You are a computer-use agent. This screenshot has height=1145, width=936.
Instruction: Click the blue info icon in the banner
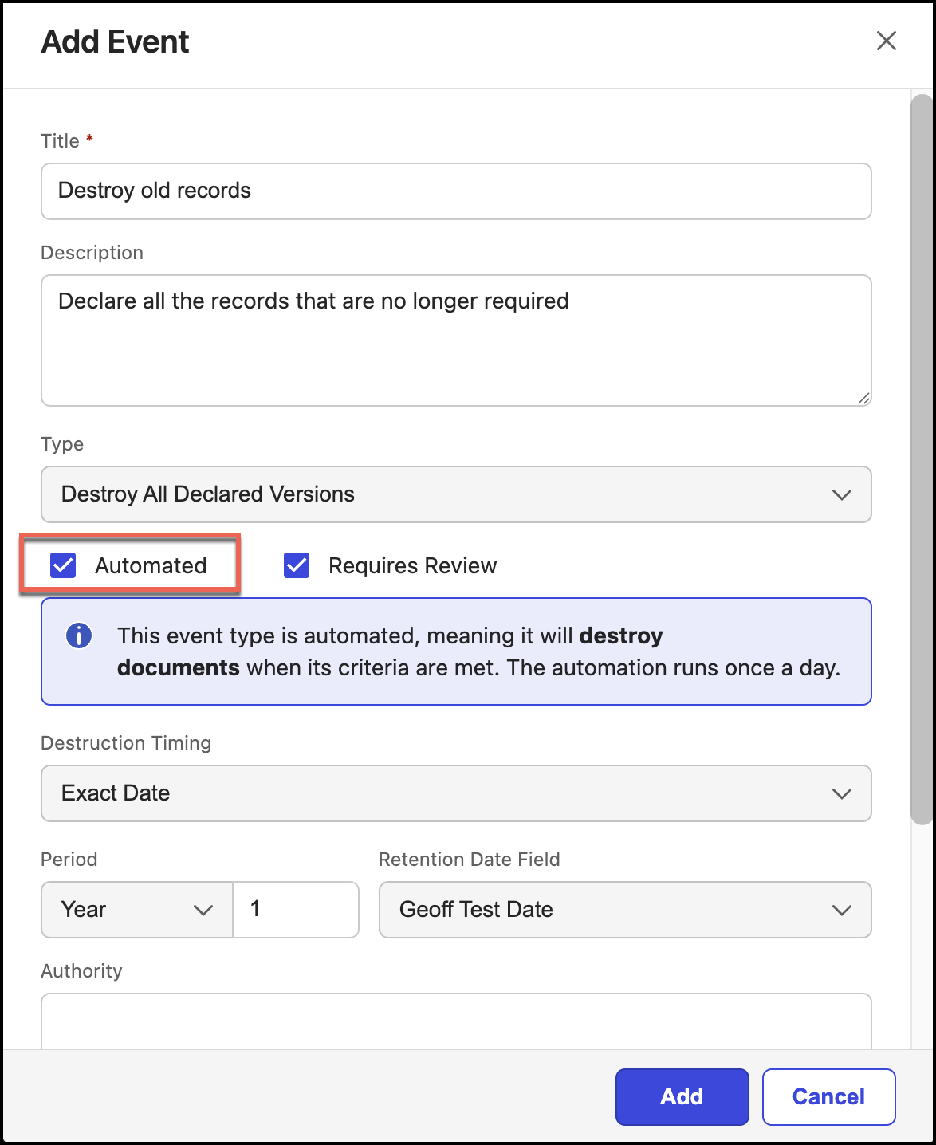[79, 636]
